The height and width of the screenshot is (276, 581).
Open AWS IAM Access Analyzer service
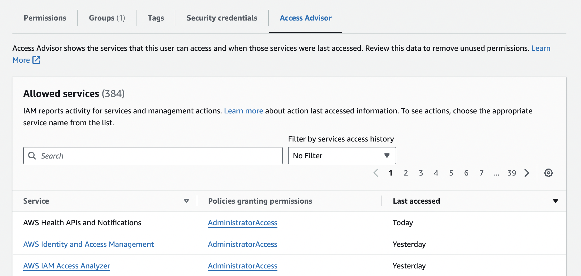(66, 266)
